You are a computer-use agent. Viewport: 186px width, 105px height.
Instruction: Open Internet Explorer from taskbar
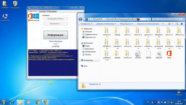point(12,102)
